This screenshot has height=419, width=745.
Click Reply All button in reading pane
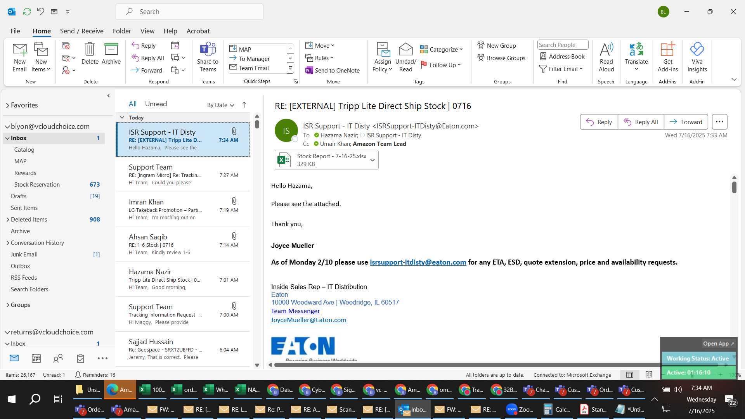point(641,122)
